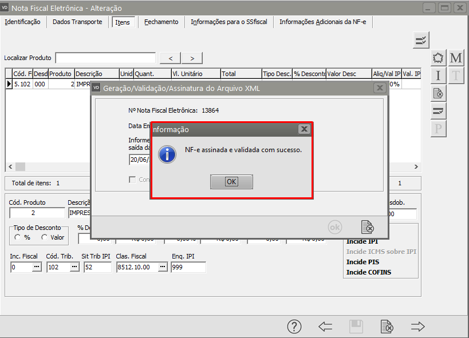
Task: Click the greyed T icon in side toolbar
Action: [x=456, y=75]
